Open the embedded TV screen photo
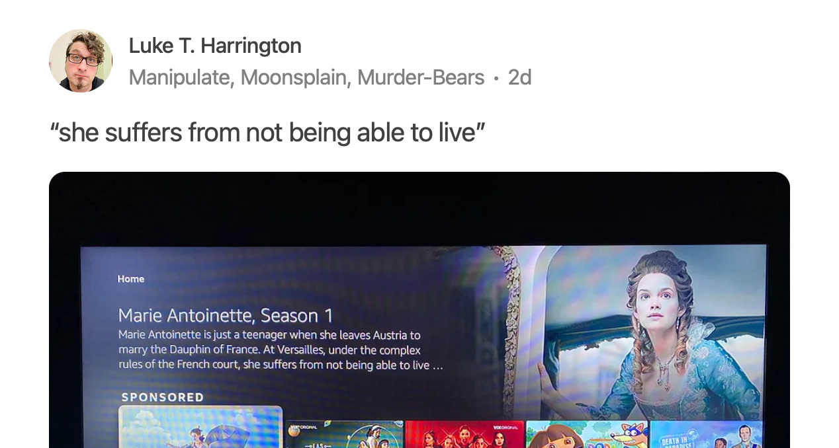 pos(419,310)
